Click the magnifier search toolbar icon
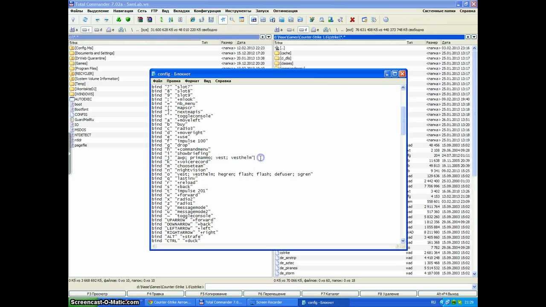 click(232, 20)
